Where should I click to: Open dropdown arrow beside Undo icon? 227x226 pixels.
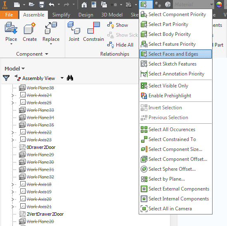(x=59, y=5)
